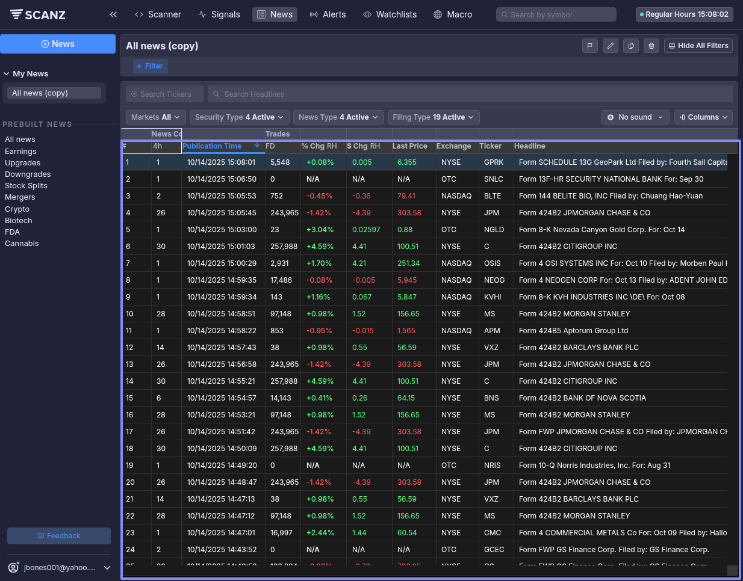Click the trash delete icon
This screenshot has width=743, height=581.
click(651, 46)
